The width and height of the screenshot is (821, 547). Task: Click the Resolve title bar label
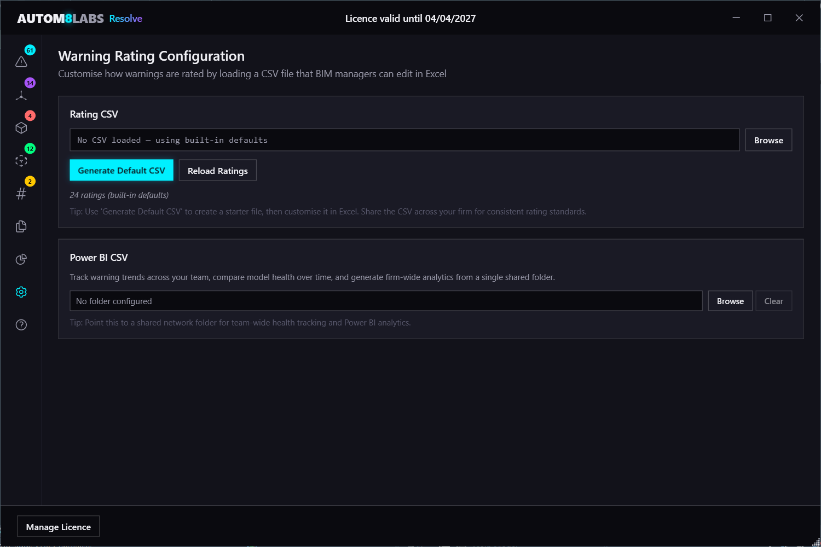click(x=125, y=18)
